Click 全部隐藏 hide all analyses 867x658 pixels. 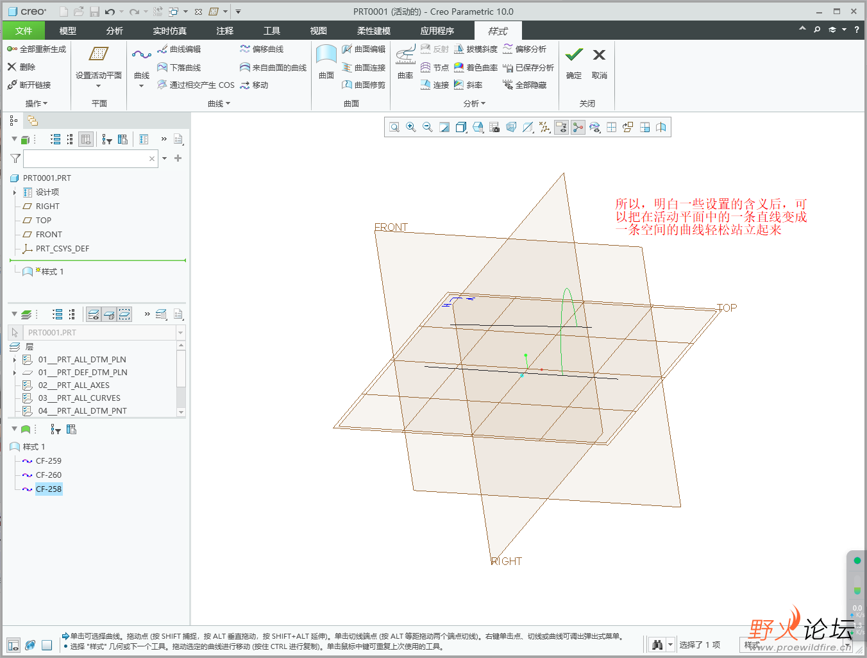tap(525, 85)
